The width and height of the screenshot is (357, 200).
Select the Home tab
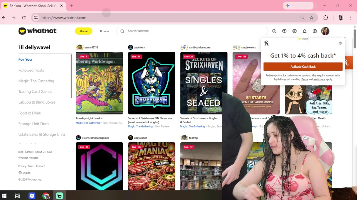click(84, 31)
